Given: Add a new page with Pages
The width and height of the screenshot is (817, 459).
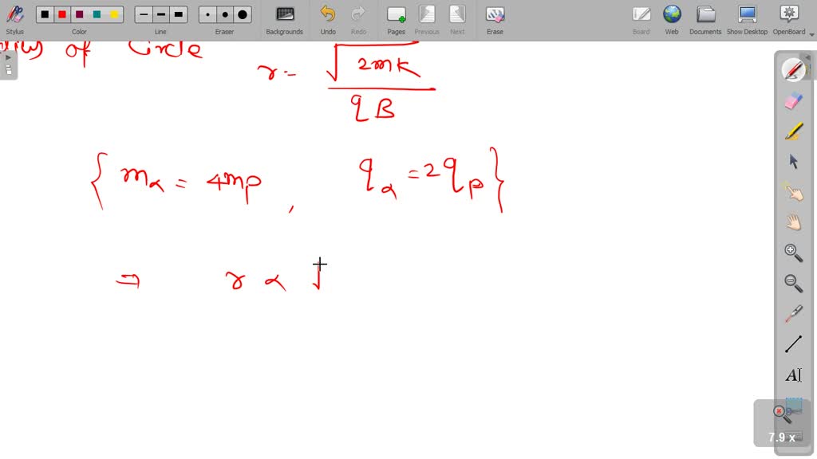Looking at the screenshot, I should (396, 19).
